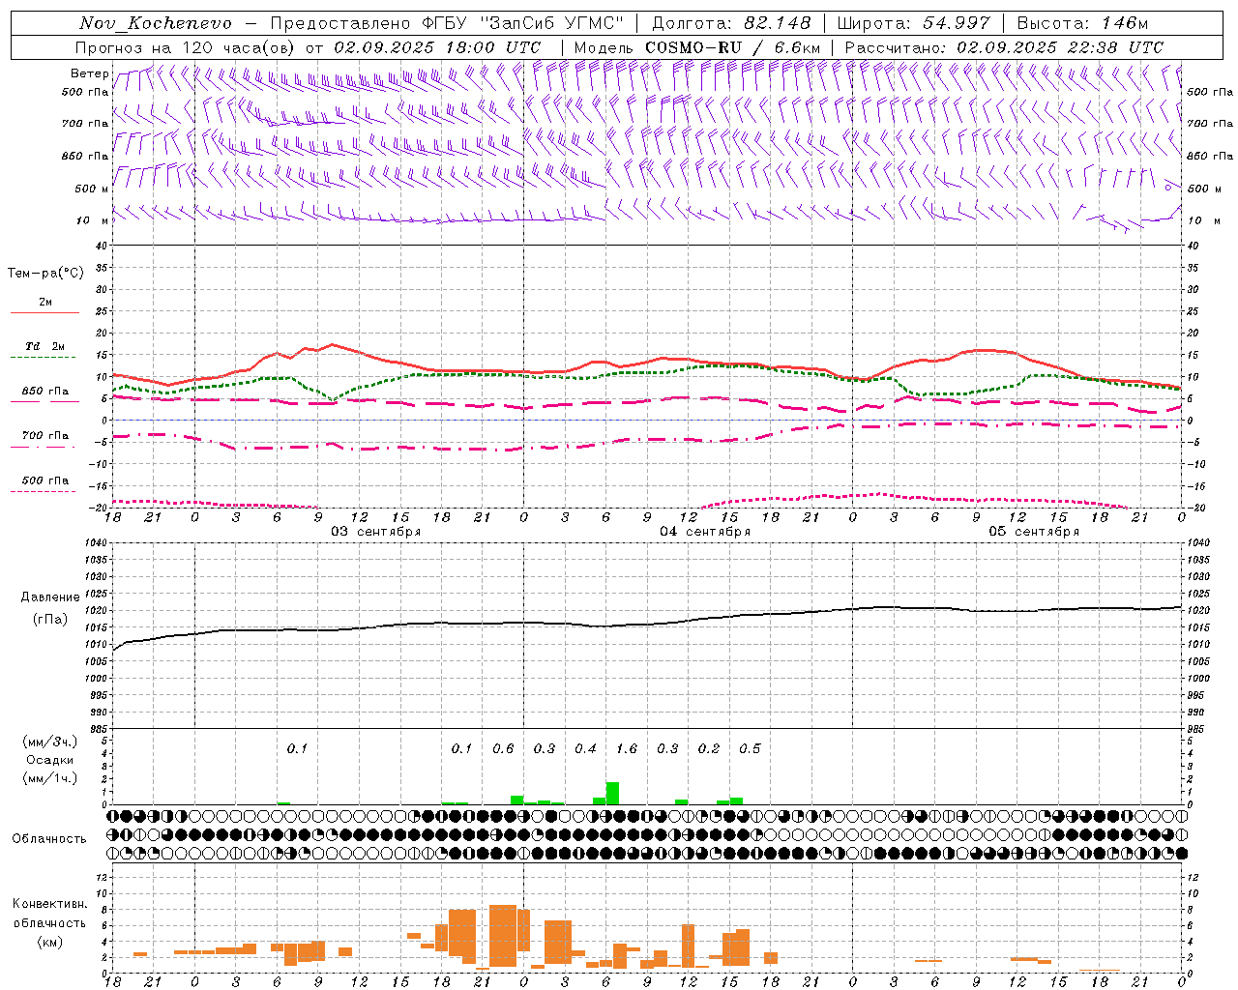Click the "(гПа)" unit label under Давление

49,620
